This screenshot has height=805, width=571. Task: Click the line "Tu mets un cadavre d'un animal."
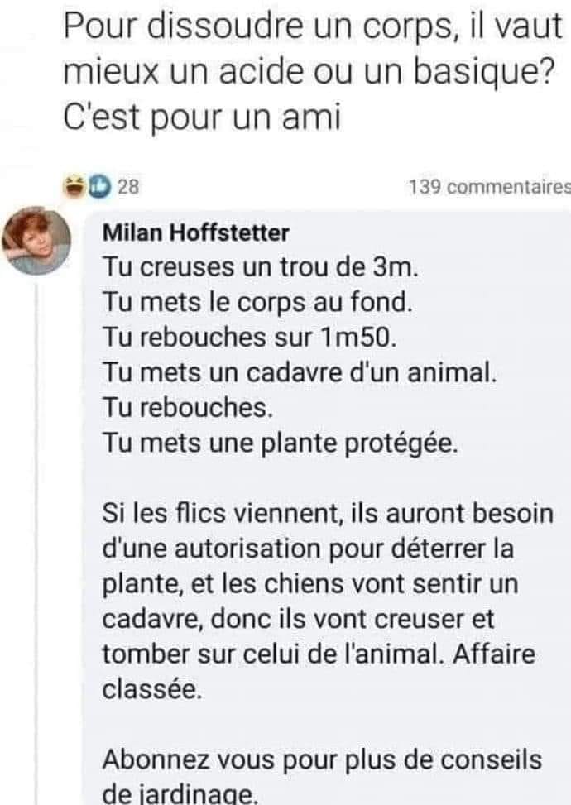(x=299, y=372)
